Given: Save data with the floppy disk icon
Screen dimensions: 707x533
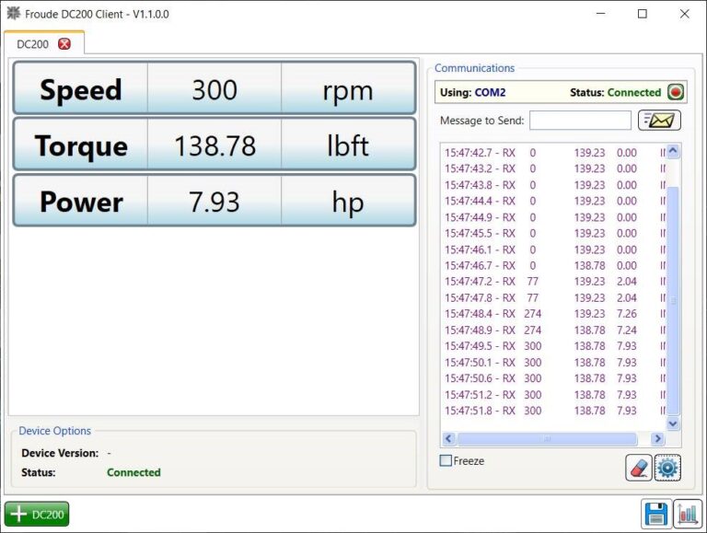Looking at the screenshot, I should click(x=656, y=514).
